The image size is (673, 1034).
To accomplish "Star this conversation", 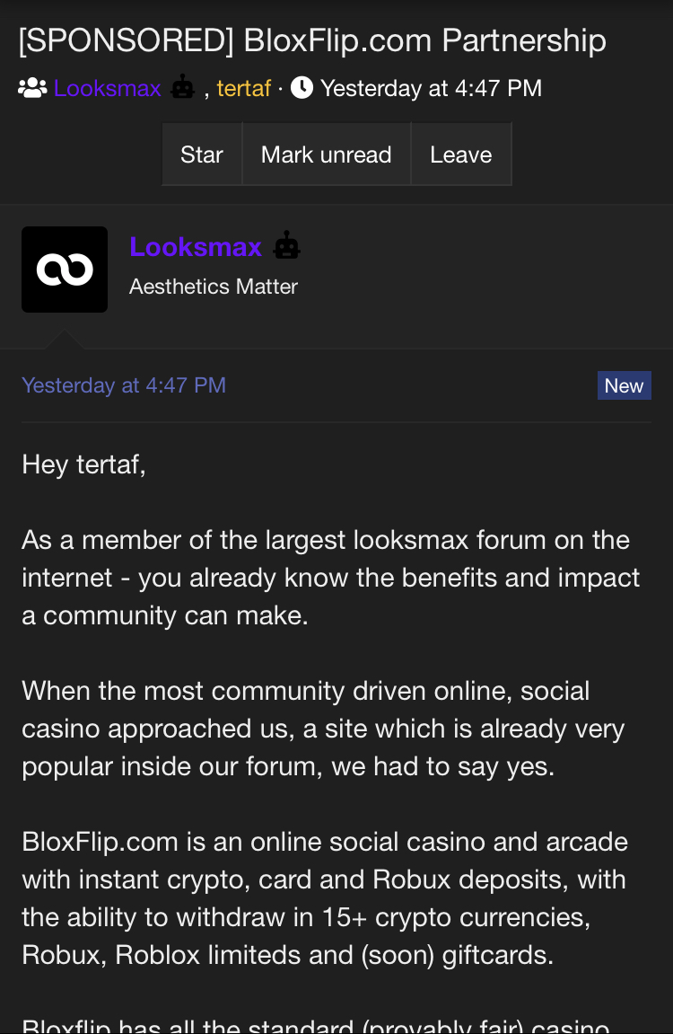I will [x=202, y=155].
